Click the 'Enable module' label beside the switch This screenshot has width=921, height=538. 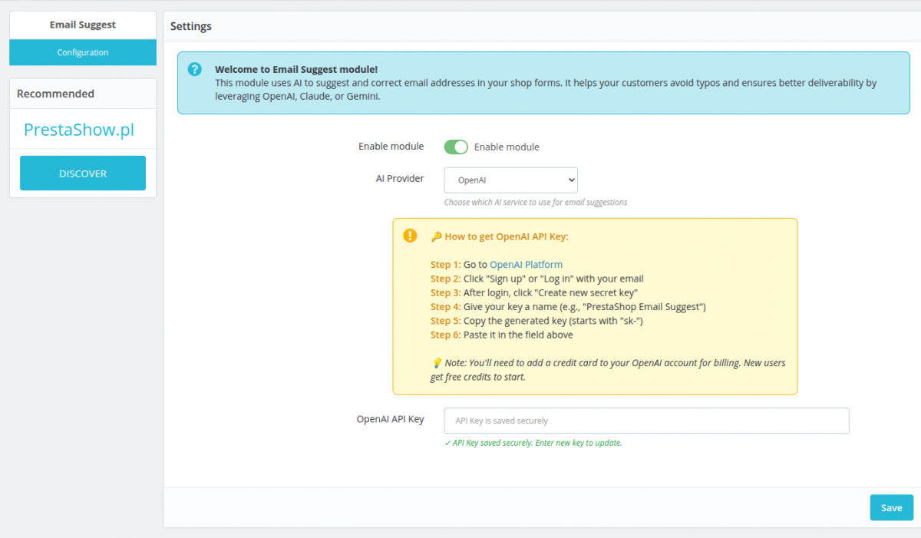coord(507,147)
